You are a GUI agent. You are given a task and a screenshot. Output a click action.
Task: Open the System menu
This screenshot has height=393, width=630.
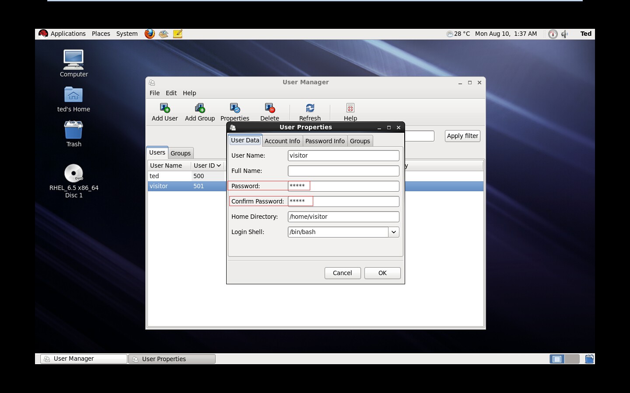coord(127,34)
